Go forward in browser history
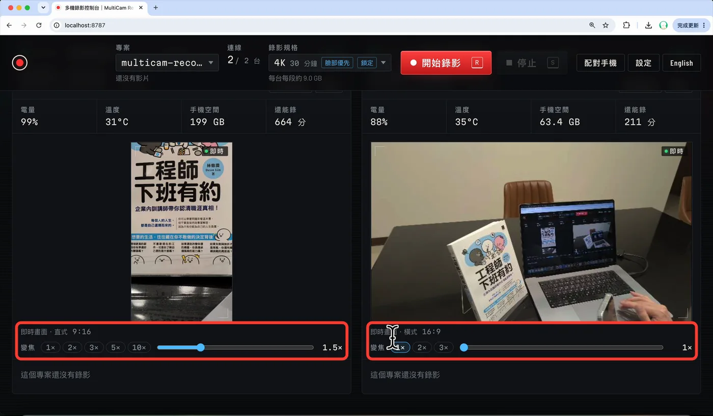This screenshot has height=416, width=713. tap(24, 25)
